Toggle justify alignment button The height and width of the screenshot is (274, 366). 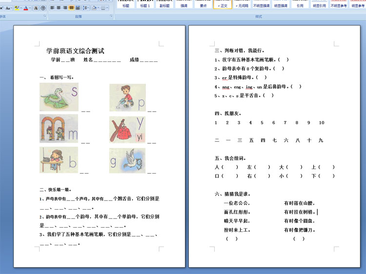click(x=71, y=8)
